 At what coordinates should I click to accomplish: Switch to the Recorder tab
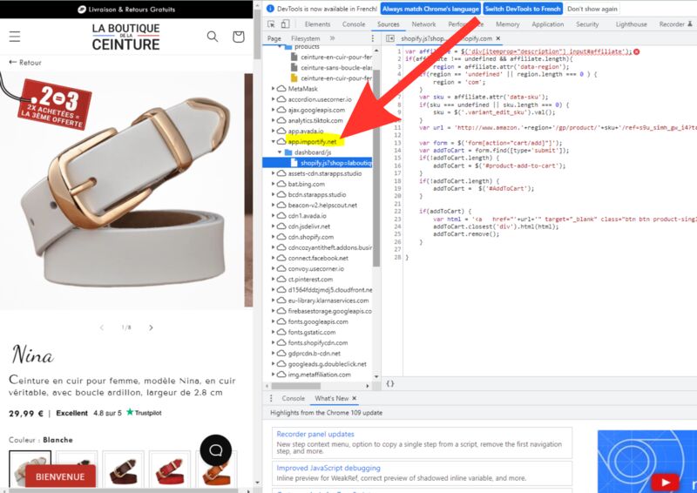pyautogui.click(x=675, y=24)
